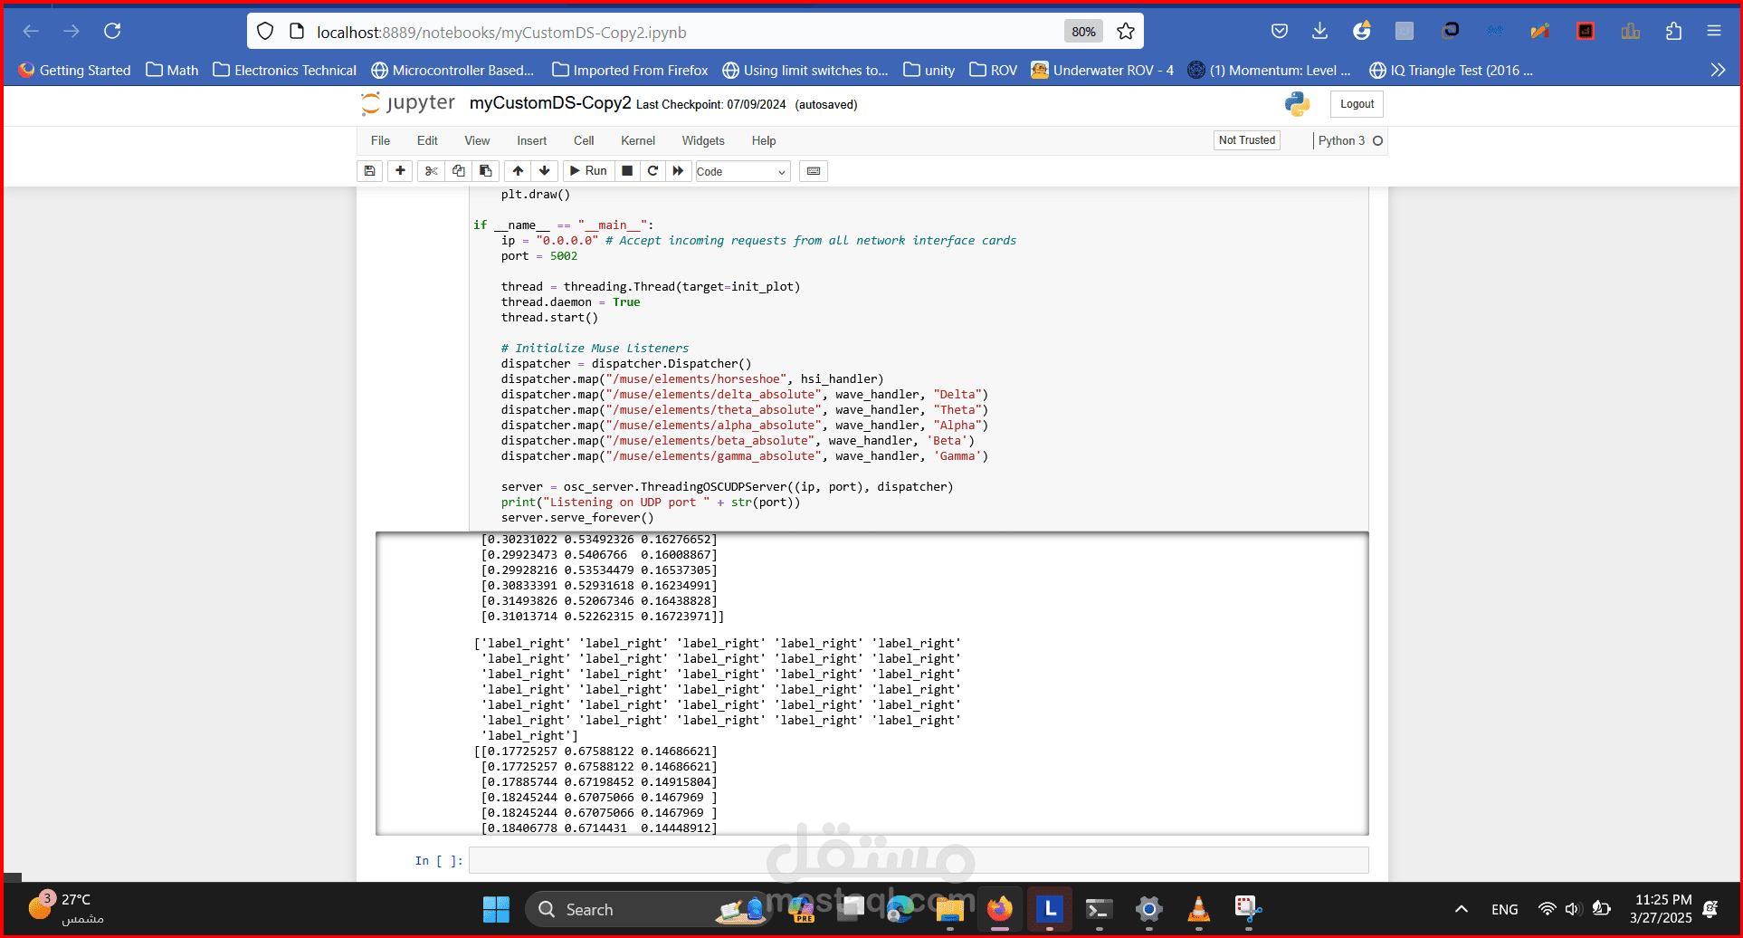This screenshot has height=938, width=1743.
Task: Show hidden system tray icons
Action: click(x=1461, y=909)
